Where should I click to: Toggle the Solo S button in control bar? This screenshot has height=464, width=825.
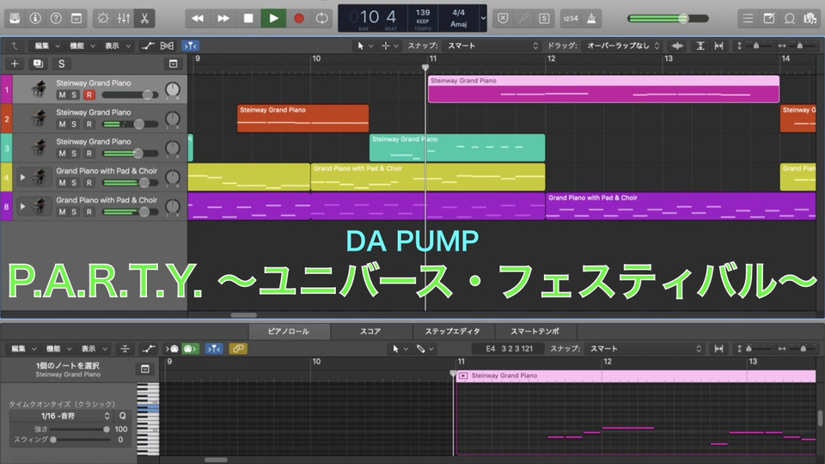(544, 18)
